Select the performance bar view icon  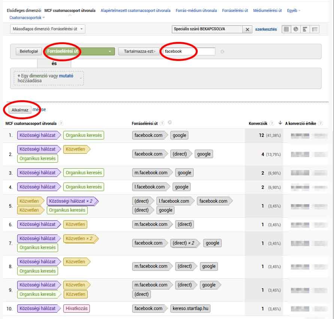[x=305, y=29]
